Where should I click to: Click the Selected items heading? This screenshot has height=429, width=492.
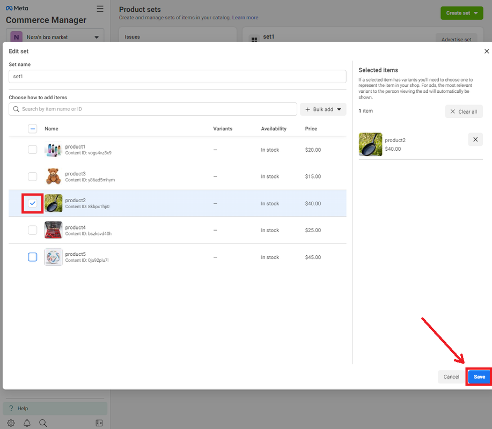pyautogui.click(x=378, y=70)
